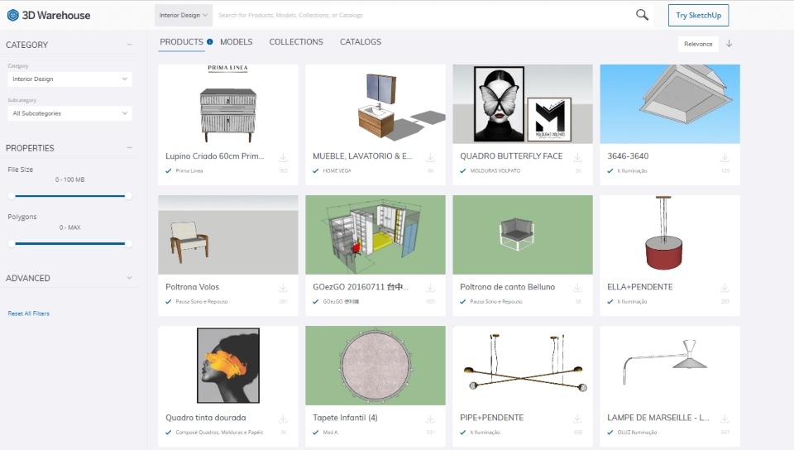Open the HOME VEGA author link
This screenshot has height=450, width=794.
point(337,170)
